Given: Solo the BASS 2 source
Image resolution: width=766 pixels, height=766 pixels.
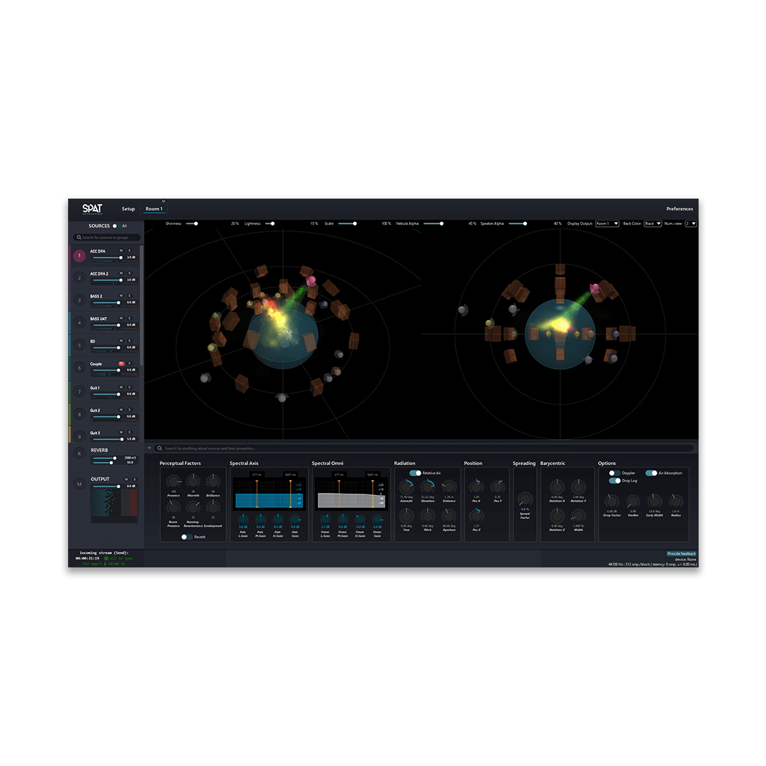Looking at the screenshot, I should [x=130, y=296].
